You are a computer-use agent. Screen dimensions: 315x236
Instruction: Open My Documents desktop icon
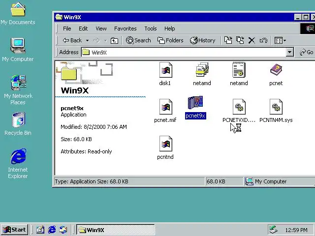tap(18, 14)
